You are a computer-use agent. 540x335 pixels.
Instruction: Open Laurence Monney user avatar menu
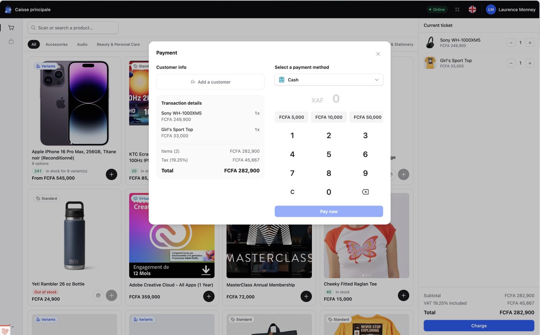[x=491, y=9]
